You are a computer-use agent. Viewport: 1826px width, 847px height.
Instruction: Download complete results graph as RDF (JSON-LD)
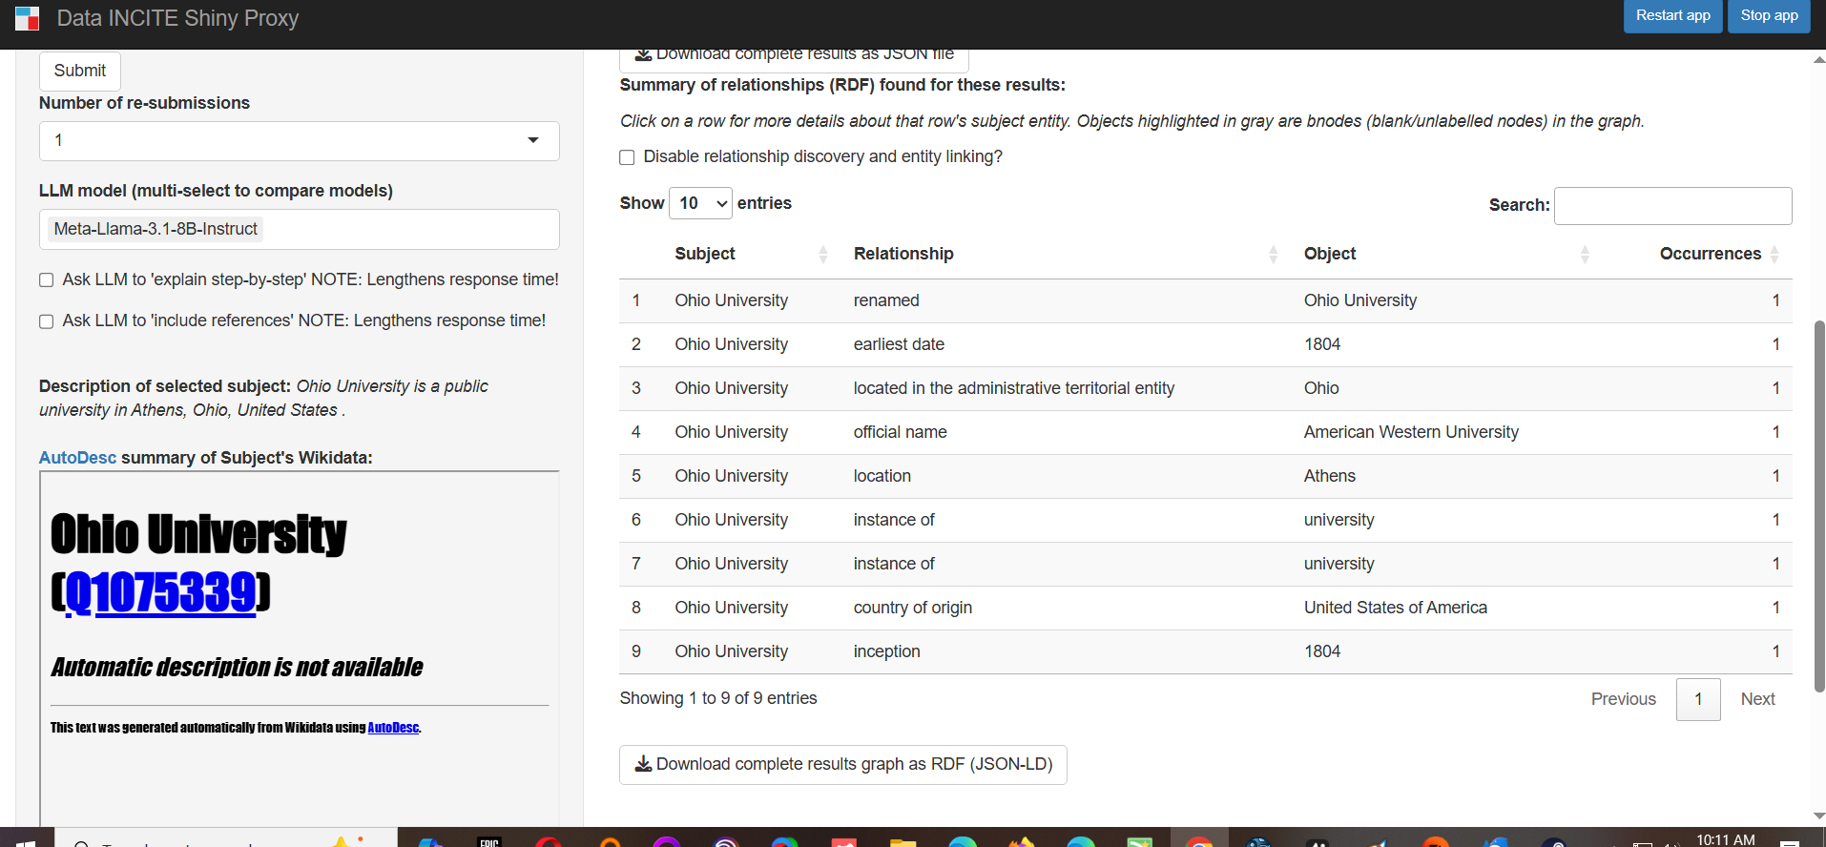(843, 765)
